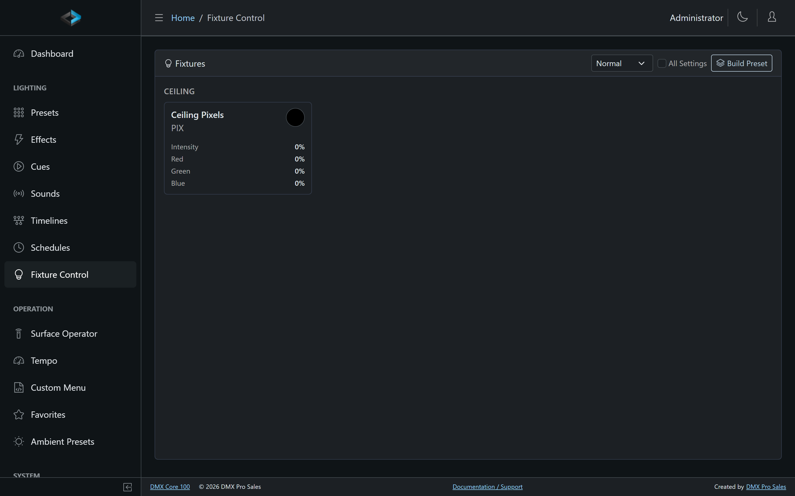Open Schedules from the sidebar
The height and width of the screenshot is (496, 795).
click(70, 248)
